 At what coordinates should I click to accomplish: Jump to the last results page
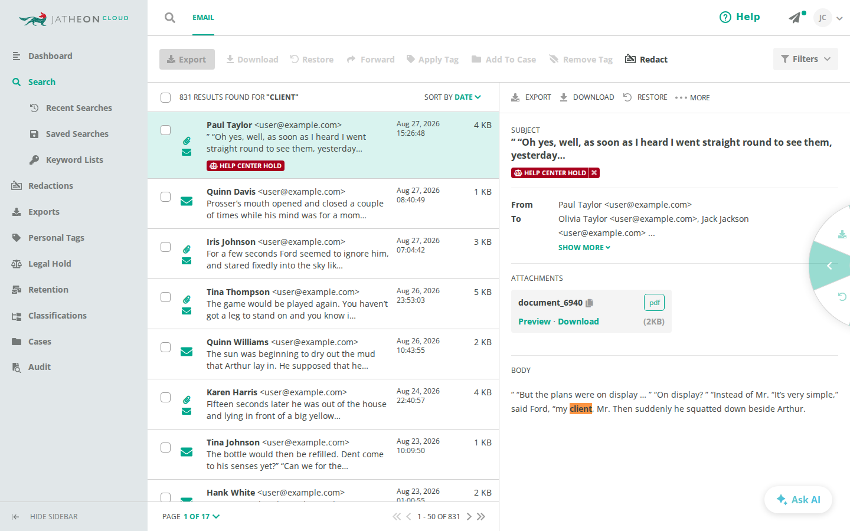click(x=481, y=517)
